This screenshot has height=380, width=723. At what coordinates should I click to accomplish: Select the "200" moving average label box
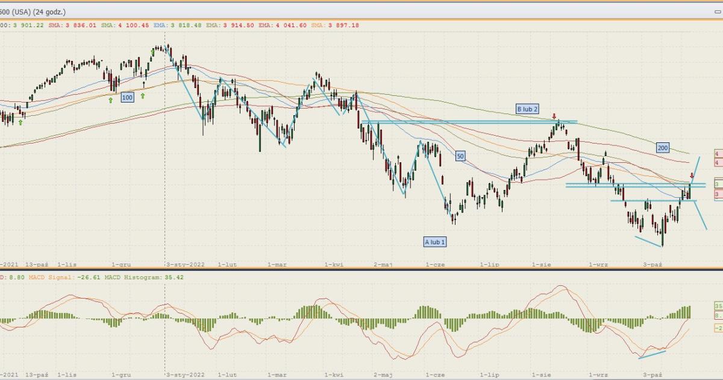tap(663, 147)
